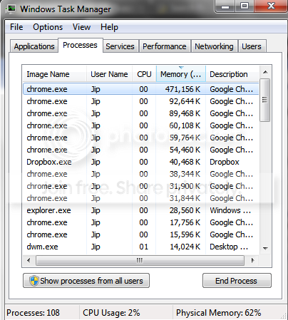Click the vertical scrollbar thumb
Viewport: 288px width, 320px height.
click(265, 100)
